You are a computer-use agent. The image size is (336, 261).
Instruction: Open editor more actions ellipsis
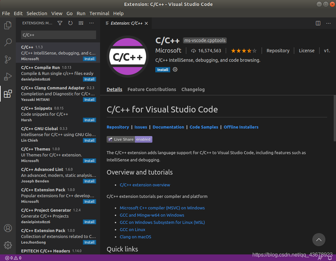pos(328,23)
